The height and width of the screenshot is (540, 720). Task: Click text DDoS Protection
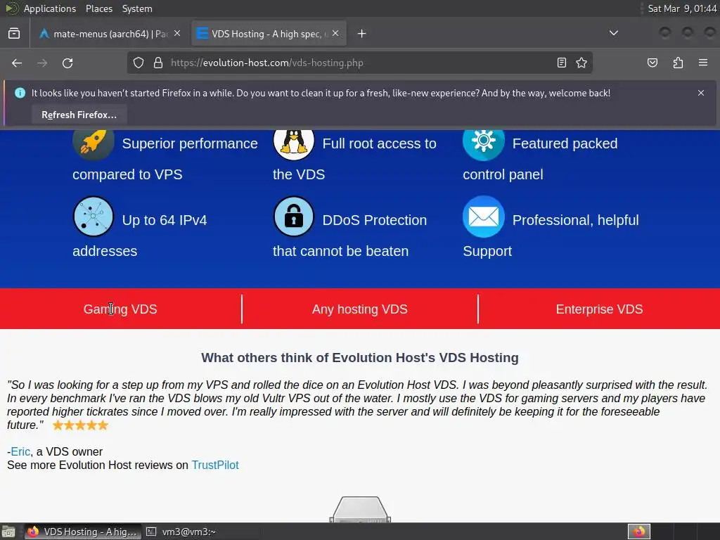pos(374,220)
